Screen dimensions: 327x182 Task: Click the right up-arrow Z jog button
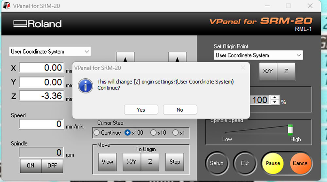click(x=177, y=57)
